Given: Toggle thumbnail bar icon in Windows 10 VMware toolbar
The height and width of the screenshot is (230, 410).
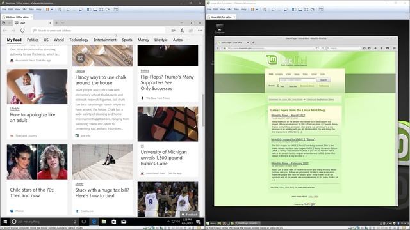Looking at the screenshot, I should pyautogui.click(x=95, y=10).
